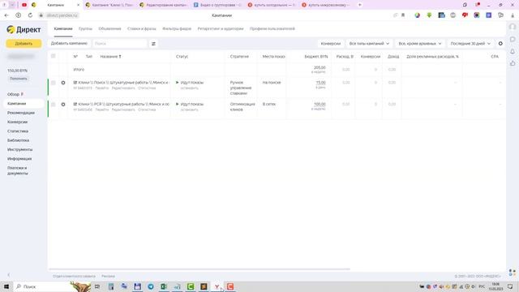Open Инструменты in the left sidebar

[19, 149]
